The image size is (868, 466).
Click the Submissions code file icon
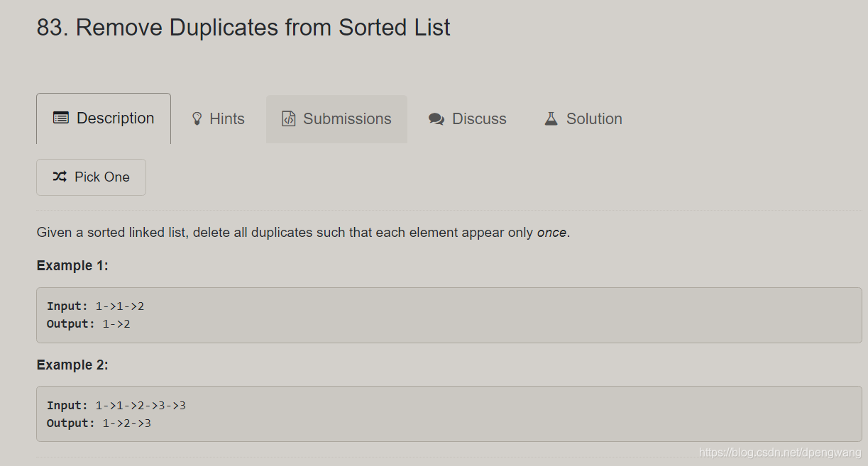point(288,119)
